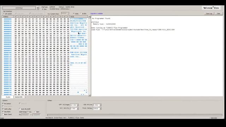The image size is (226, 127).
Task: Open the Puls Delay dropdown
Action: 97,109
